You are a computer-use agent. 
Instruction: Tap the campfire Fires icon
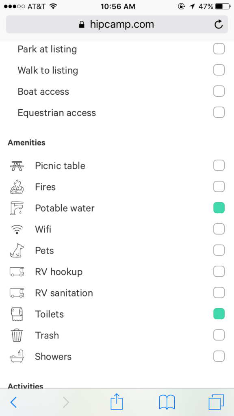click(x=17, y=187)
